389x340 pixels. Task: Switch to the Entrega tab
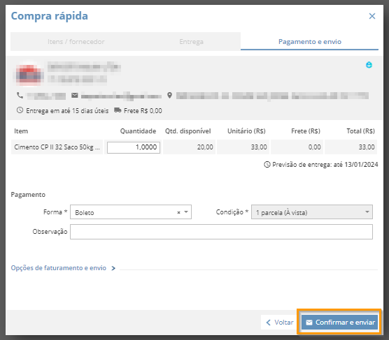pyautogui.click(x=191, y=41)
